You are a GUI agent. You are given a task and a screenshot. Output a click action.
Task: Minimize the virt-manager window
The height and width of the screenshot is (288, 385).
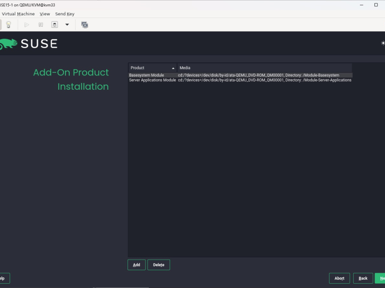pyautogui.click(x=361, y=5)
